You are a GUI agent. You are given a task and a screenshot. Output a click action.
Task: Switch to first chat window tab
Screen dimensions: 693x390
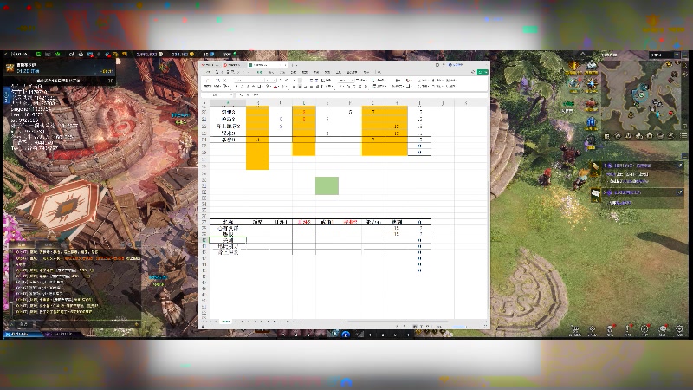click(x=21, y=245)
